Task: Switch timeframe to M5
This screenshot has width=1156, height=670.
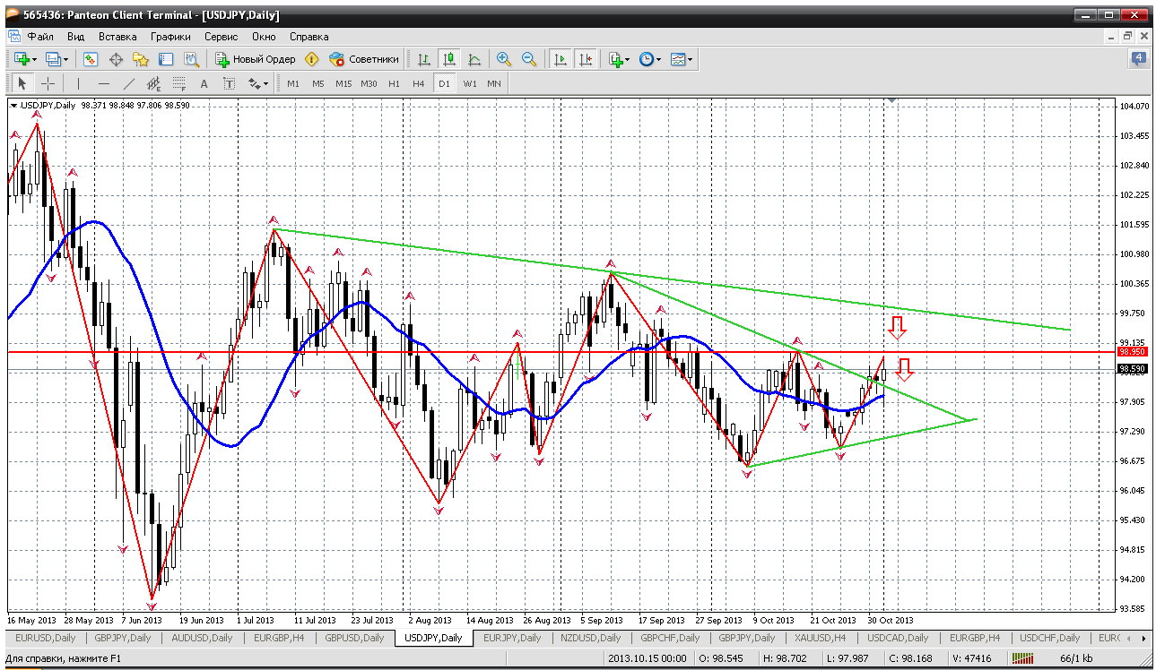Action: [318, 83]
